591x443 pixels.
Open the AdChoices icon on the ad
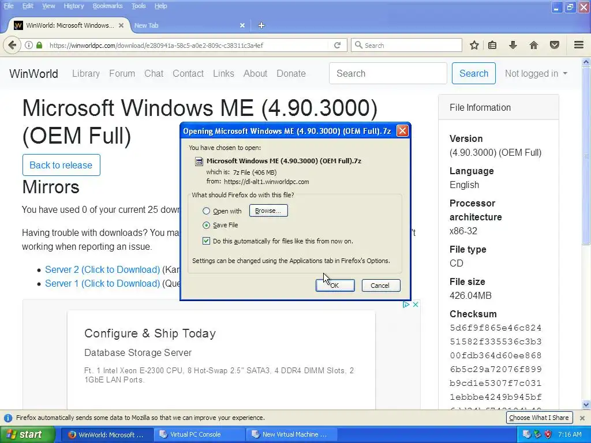406,305
